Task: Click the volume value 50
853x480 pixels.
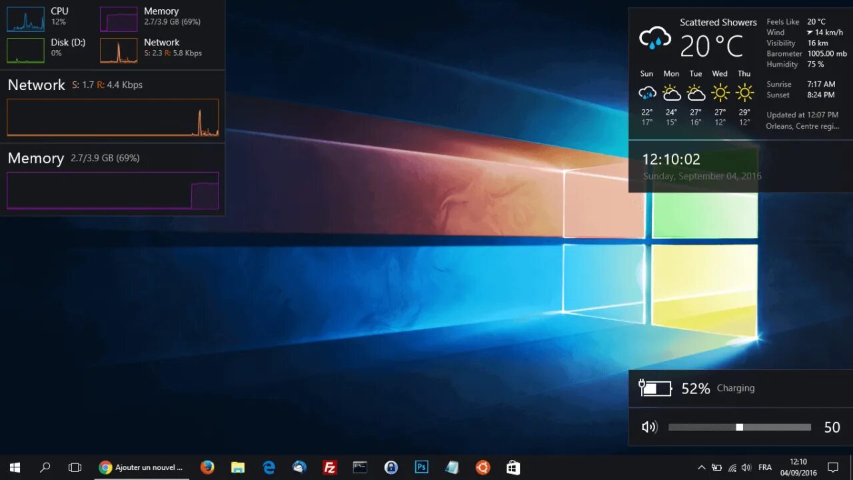Action: click(x=832, y=428)
